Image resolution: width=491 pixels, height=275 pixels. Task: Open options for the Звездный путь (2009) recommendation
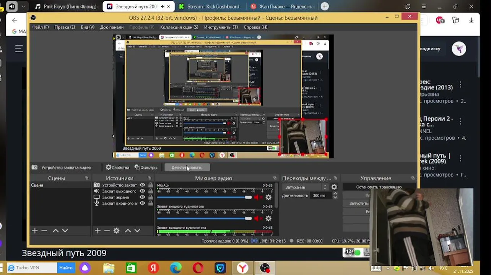tap(460, 158)
